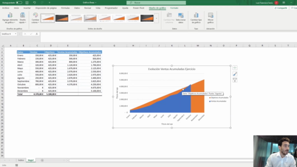Select the second dark chart style thumbnail

62,19
